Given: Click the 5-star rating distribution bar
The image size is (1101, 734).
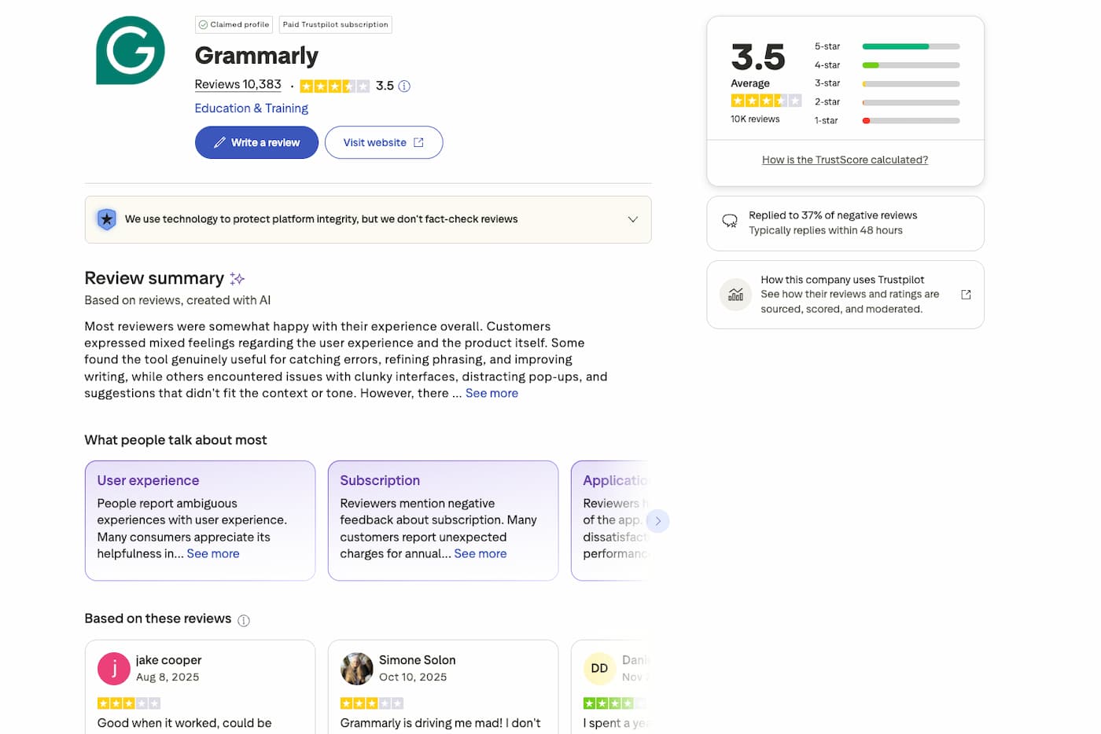Looking at the screenshot, I should click(910, 46).
